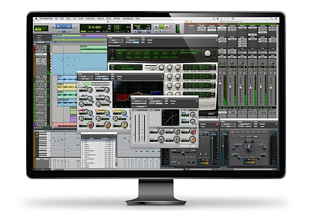Viewport: 313px width, 211px height.
Task: Click the Return to Zero transport button
Action: 156,31
